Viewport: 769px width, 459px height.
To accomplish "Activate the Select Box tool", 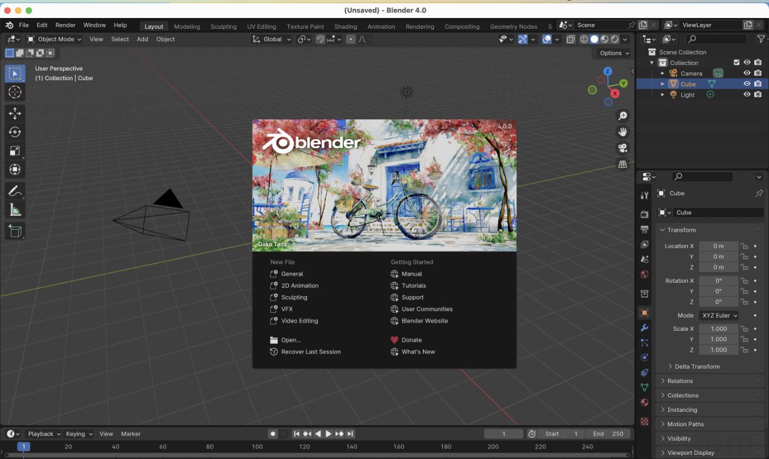I will pos(15,73).
